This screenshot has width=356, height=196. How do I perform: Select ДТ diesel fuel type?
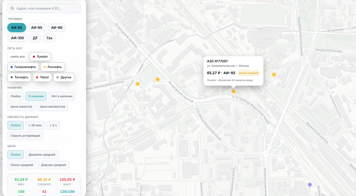pyautogui.click(x=35, y=38)
